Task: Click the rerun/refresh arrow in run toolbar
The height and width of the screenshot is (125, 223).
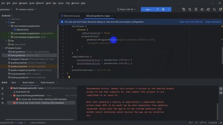Action: [157, 9]
